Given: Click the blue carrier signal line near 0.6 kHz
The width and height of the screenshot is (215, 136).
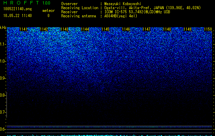Looking at the screenshot, I should pos(109,127).
